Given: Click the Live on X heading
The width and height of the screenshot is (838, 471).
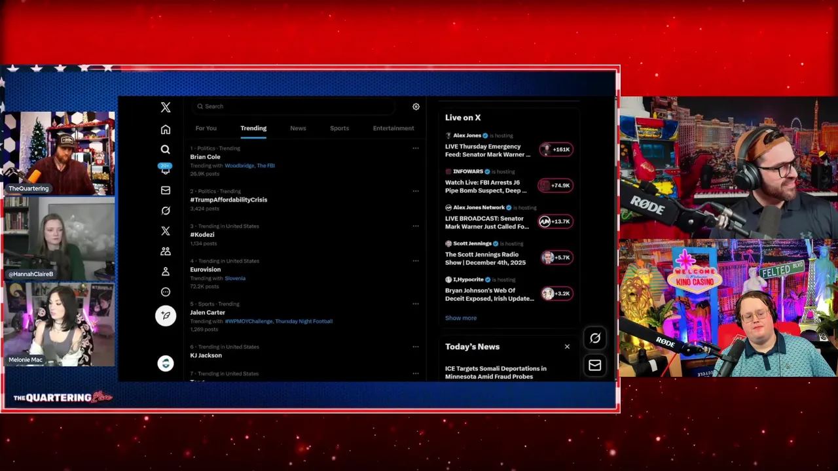Looking at the screenshot, I should (463, 118).
